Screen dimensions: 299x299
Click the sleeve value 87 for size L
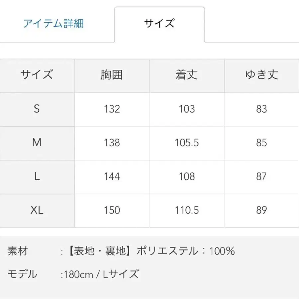click(x=262, y=176)
